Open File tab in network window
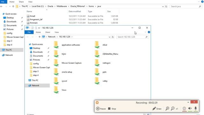204x115 pixels. [x=29, y=32]
